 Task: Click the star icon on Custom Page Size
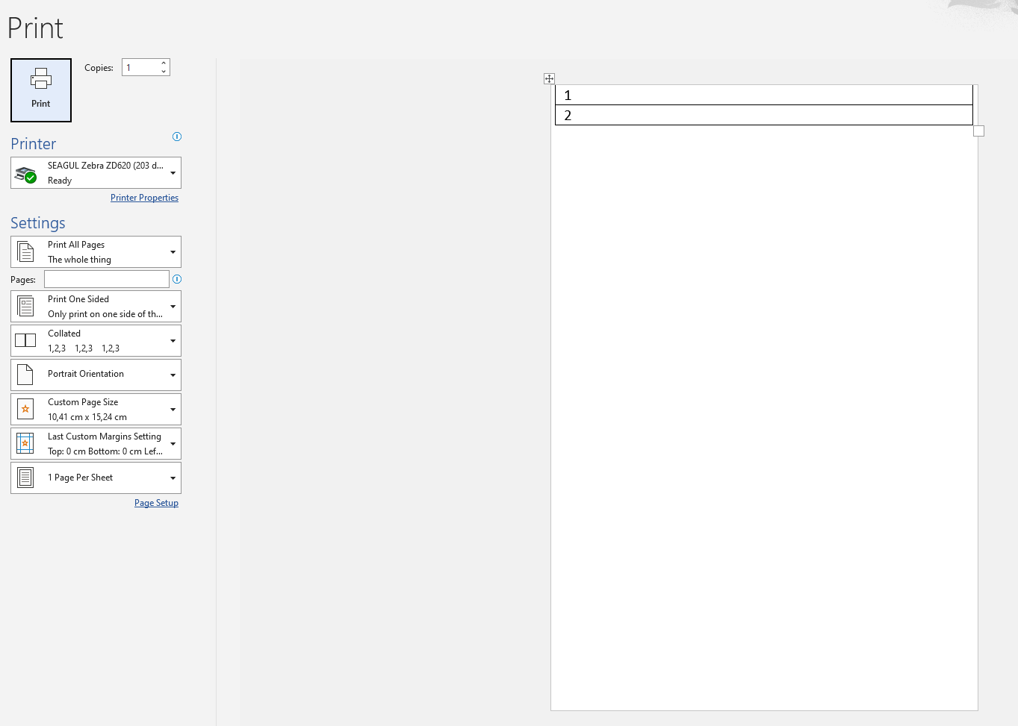[x=25, y=408]
